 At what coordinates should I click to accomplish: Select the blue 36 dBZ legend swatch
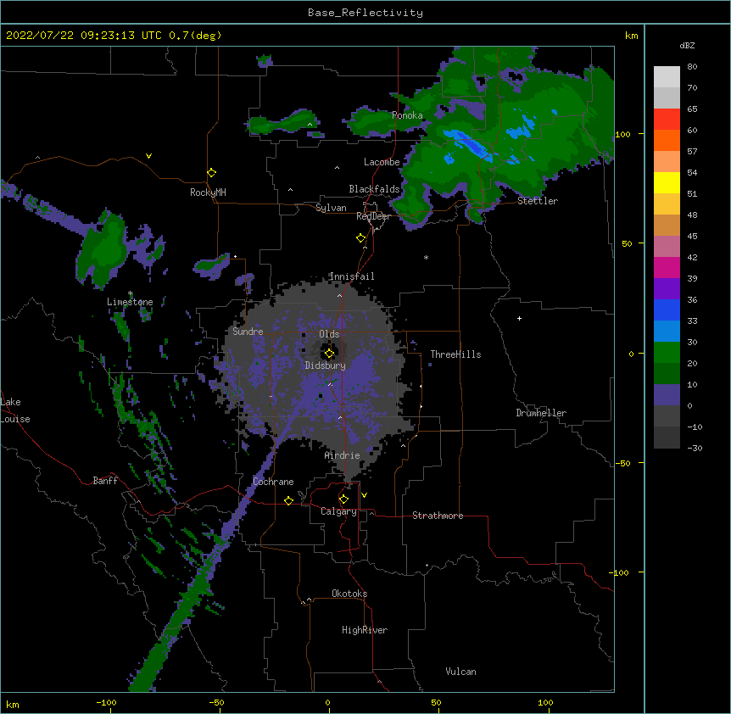pos(667,310)
